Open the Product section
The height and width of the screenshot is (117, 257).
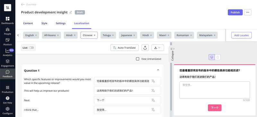[7, 42]
